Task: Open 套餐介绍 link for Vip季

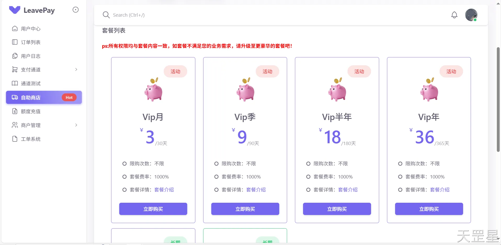Action: click(x=256, y=190)
